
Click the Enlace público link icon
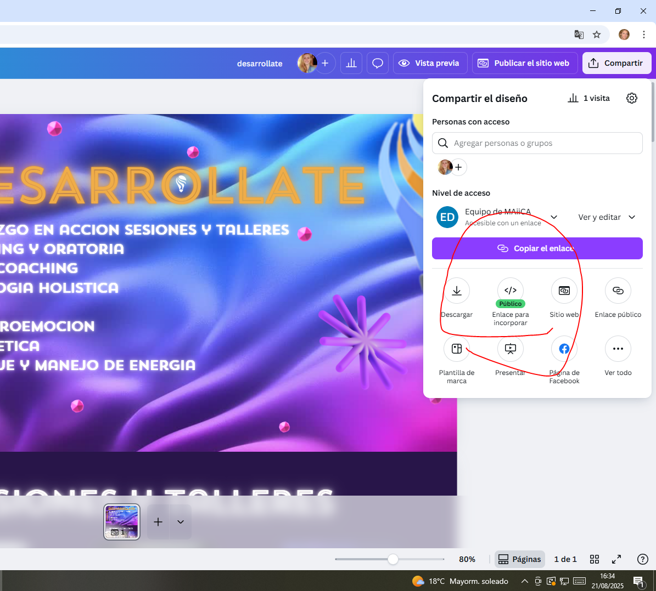point(618,291)
